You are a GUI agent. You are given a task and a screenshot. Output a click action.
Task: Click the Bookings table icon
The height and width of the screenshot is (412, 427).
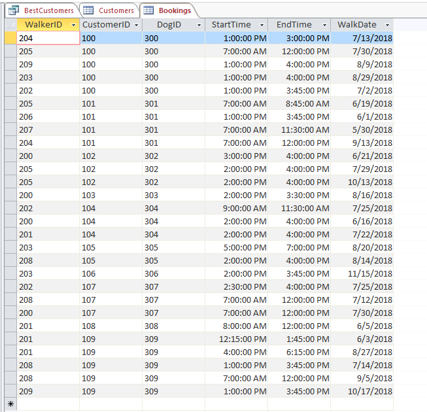(x=148, y=10)
